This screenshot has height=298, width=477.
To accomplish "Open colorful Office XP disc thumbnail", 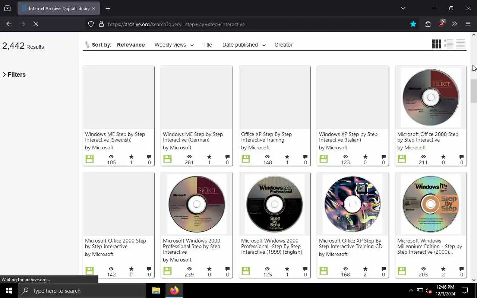I will (353, 204).
